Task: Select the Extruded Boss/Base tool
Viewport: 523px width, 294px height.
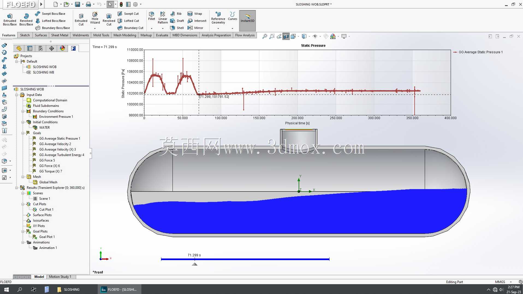Action: click(x=10, y=20)
